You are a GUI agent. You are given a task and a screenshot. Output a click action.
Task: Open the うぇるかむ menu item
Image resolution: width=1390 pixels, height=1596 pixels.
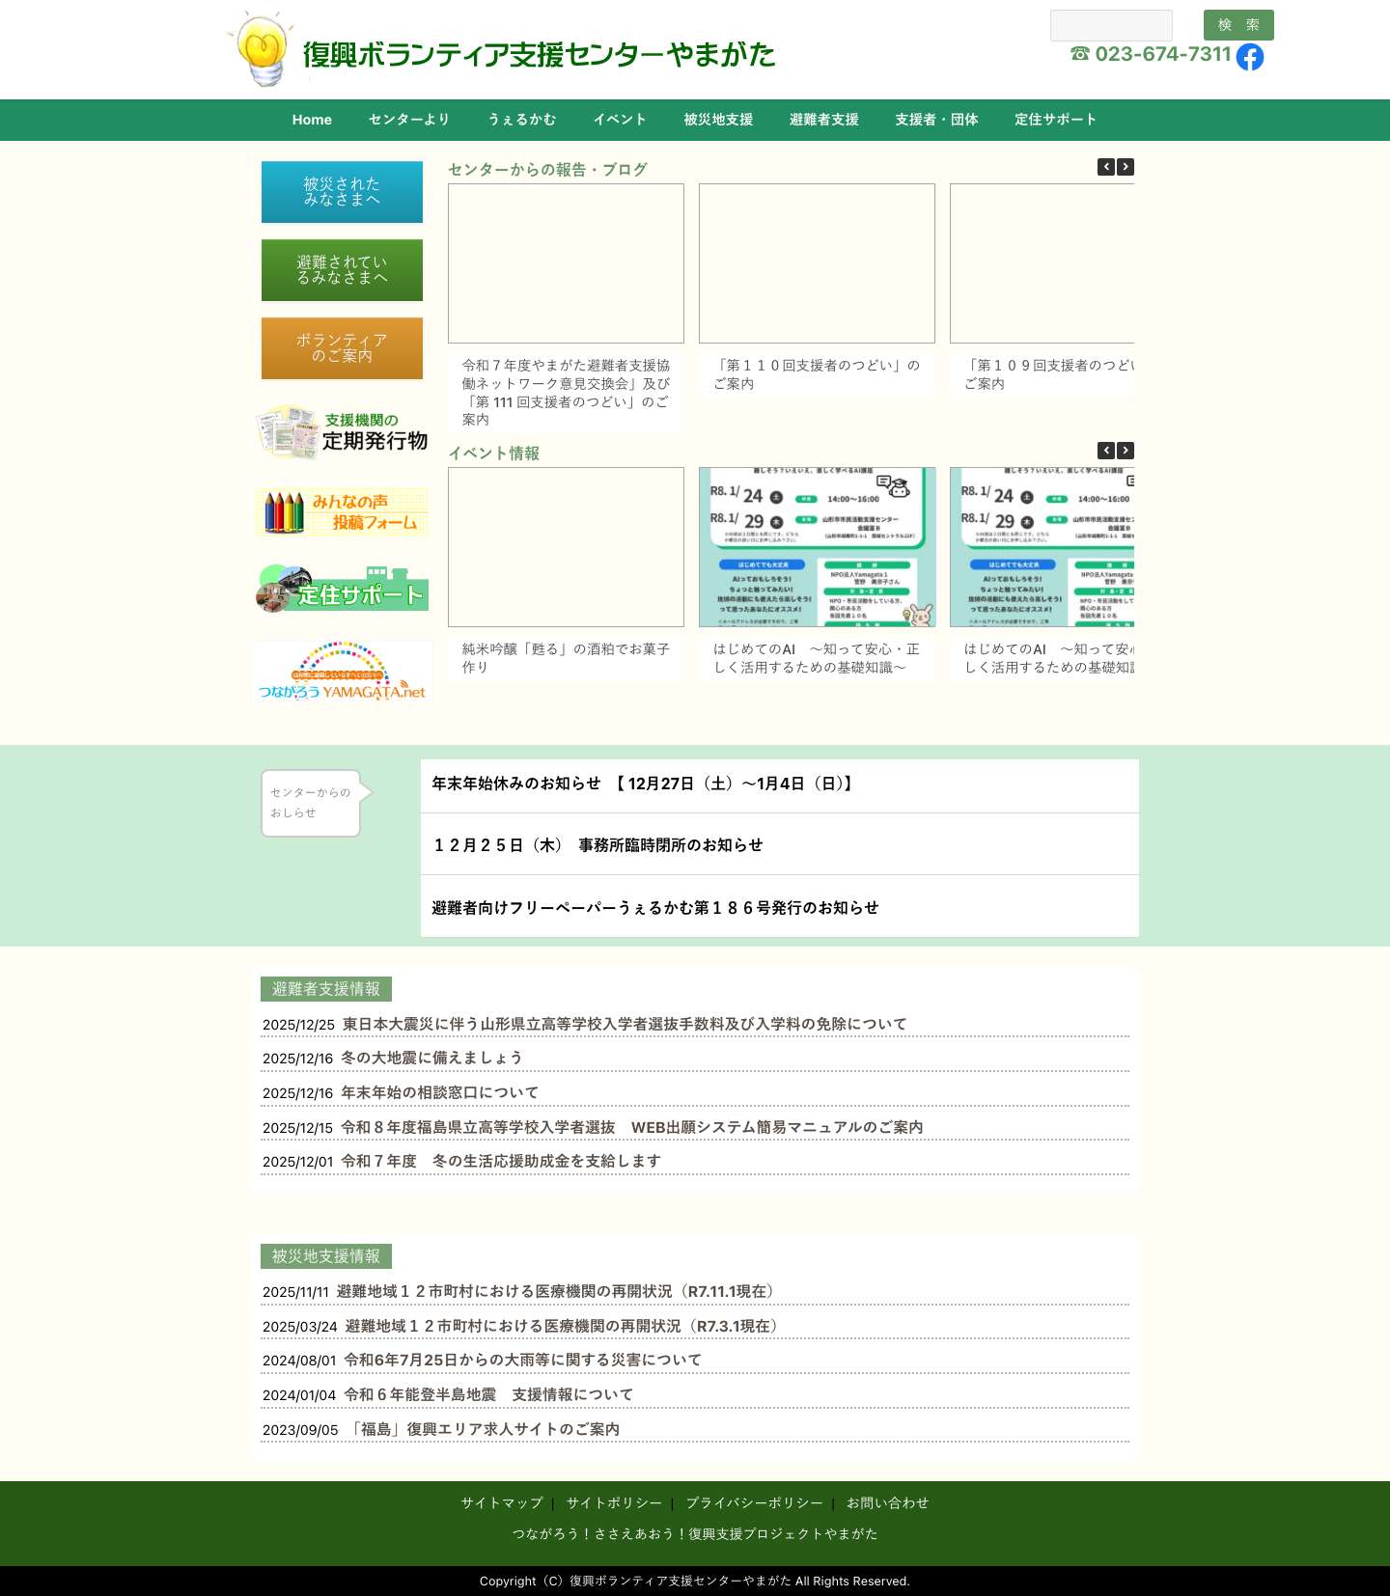tap(522, 120)
